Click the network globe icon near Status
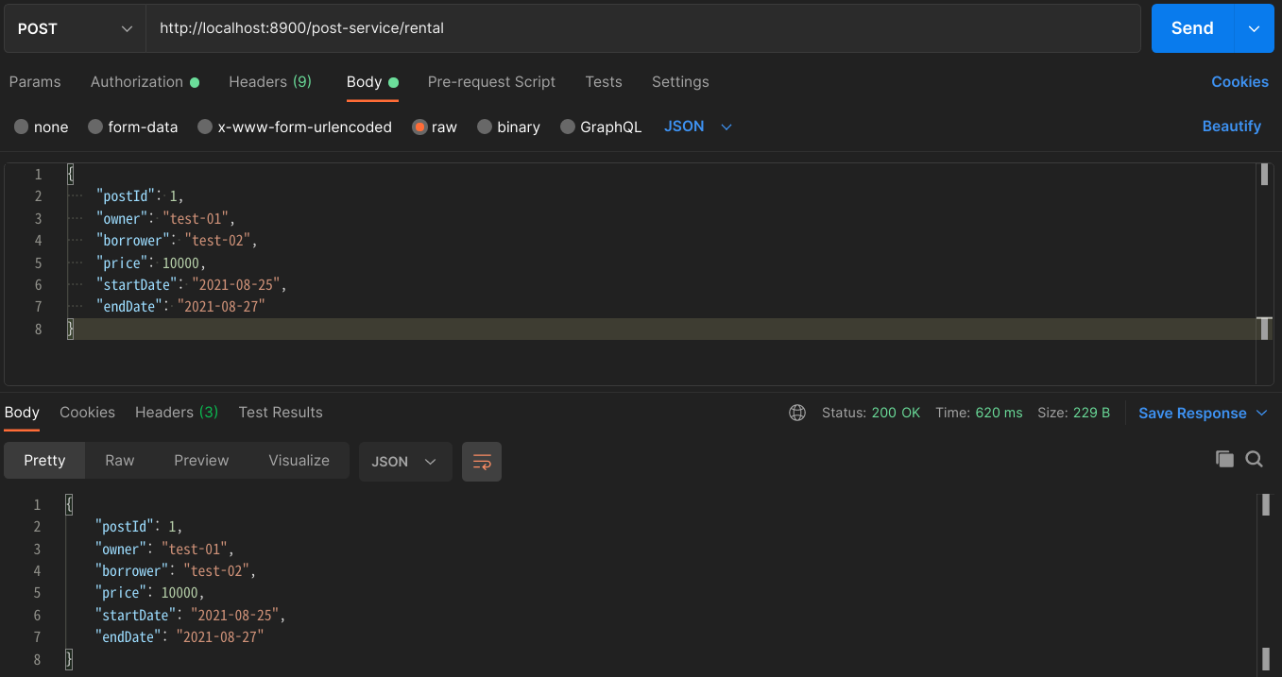 [797, 412]
